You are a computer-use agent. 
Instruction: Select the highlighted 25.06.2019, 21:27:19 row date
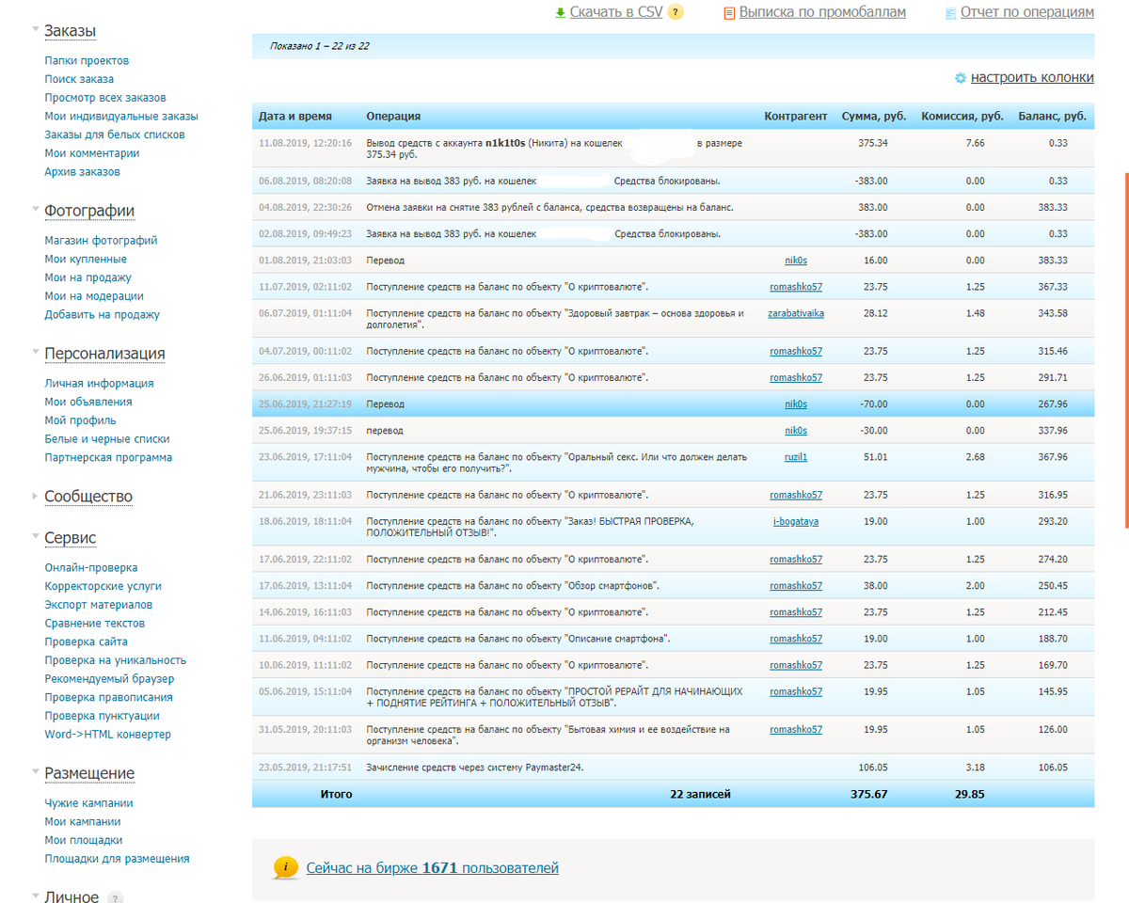tap(305, 404)
